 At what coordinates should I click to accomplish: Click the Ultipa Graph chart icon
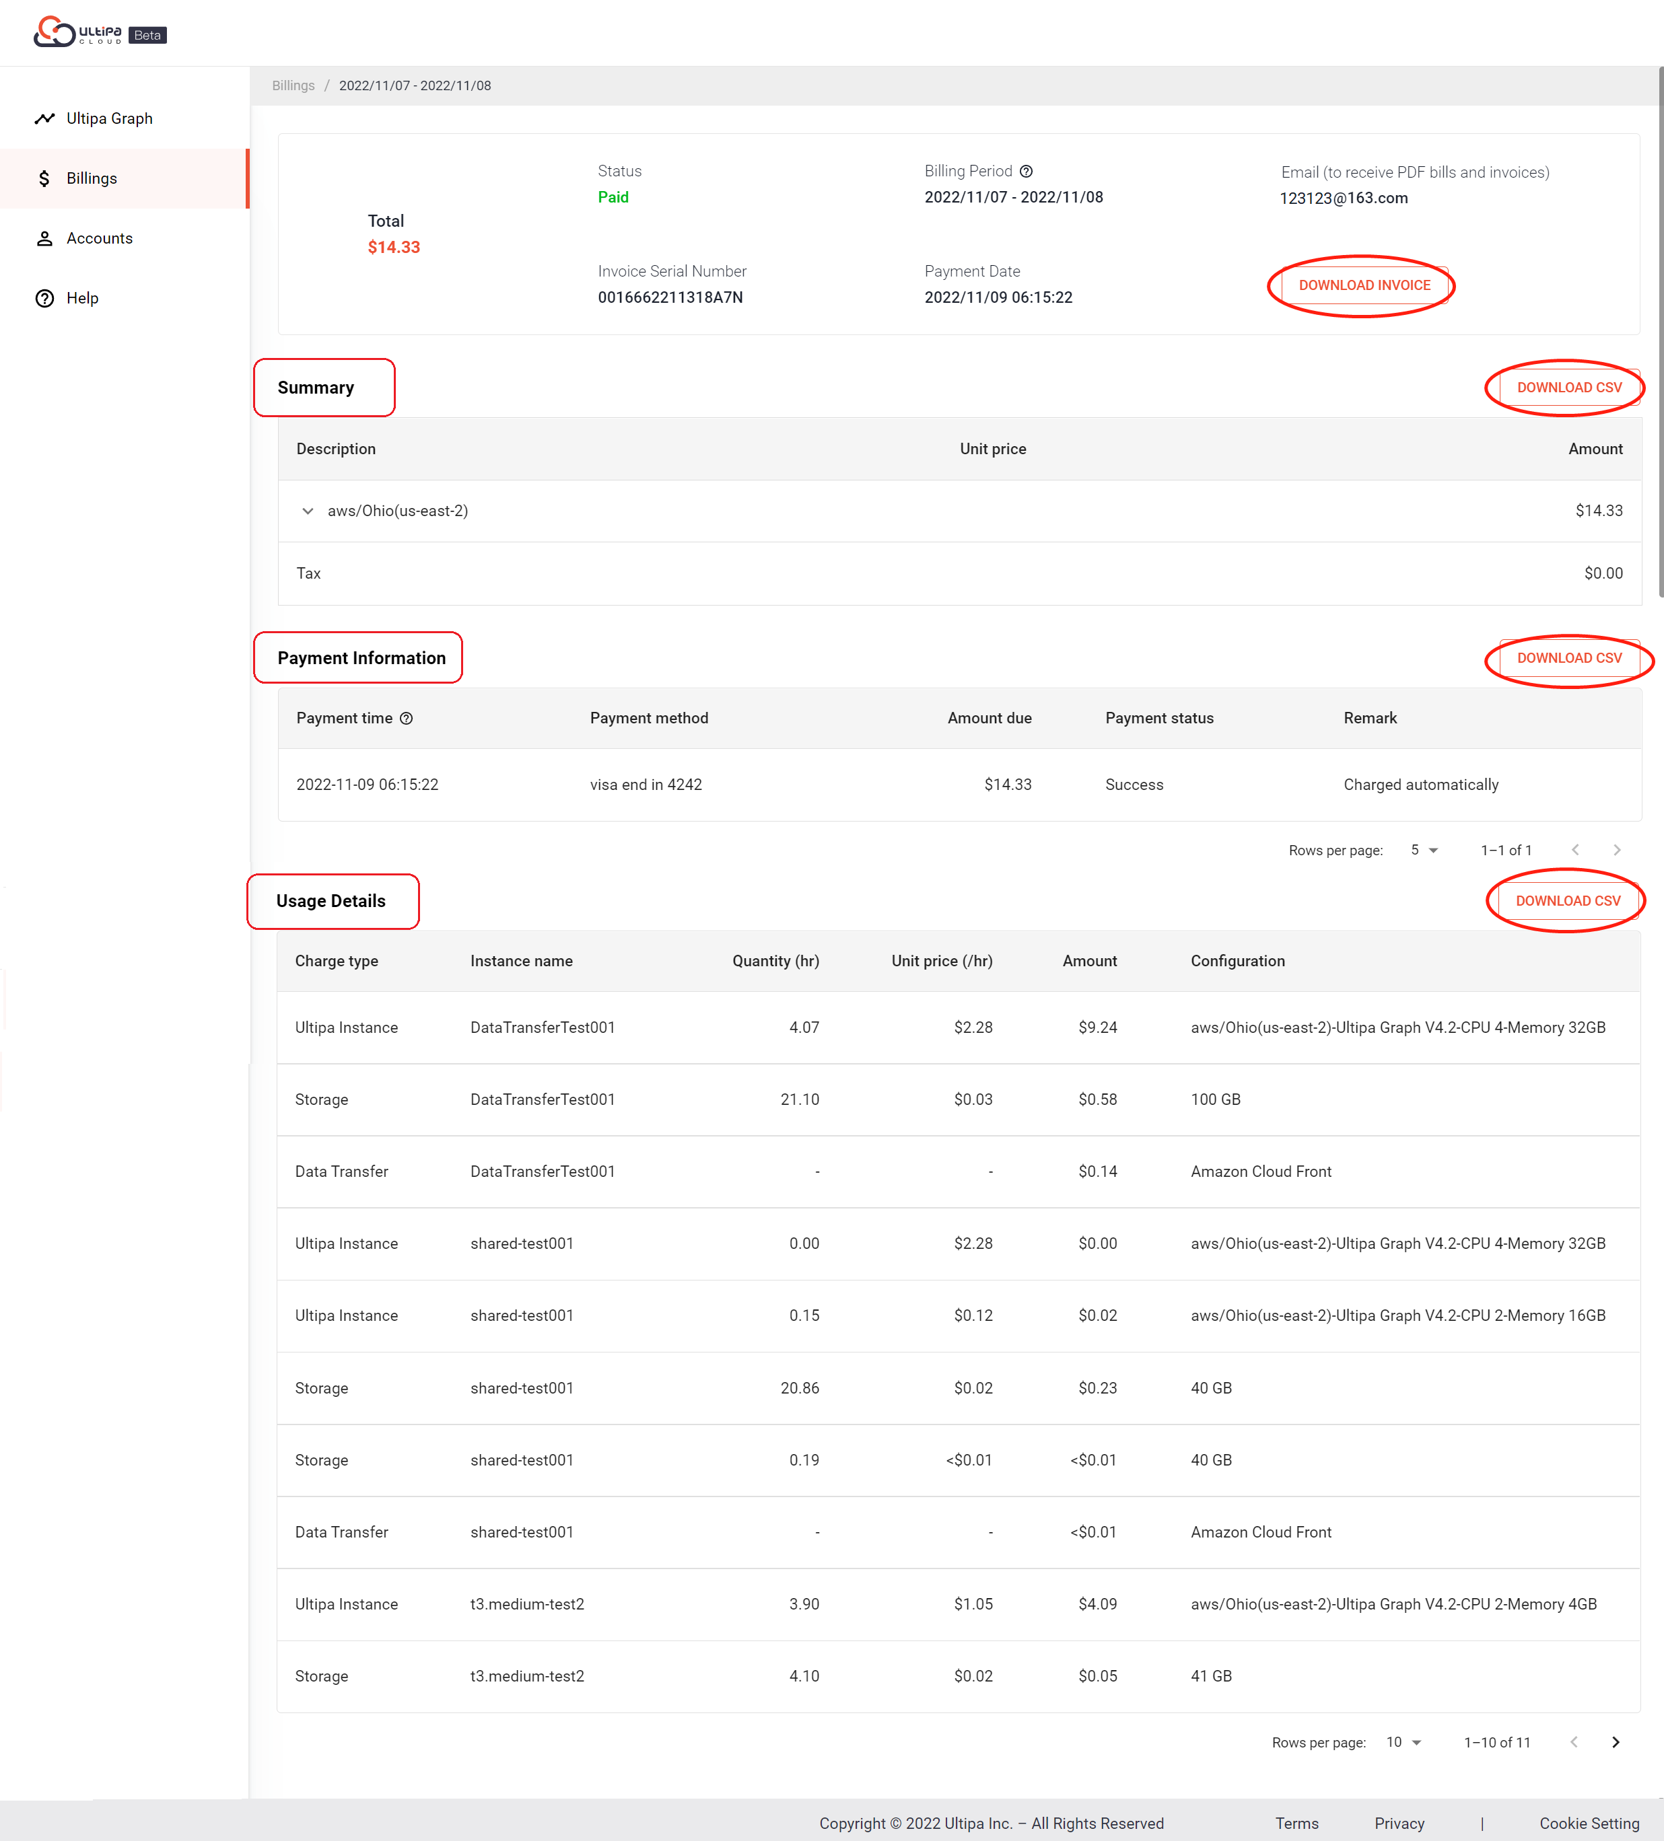coord(44,118)
